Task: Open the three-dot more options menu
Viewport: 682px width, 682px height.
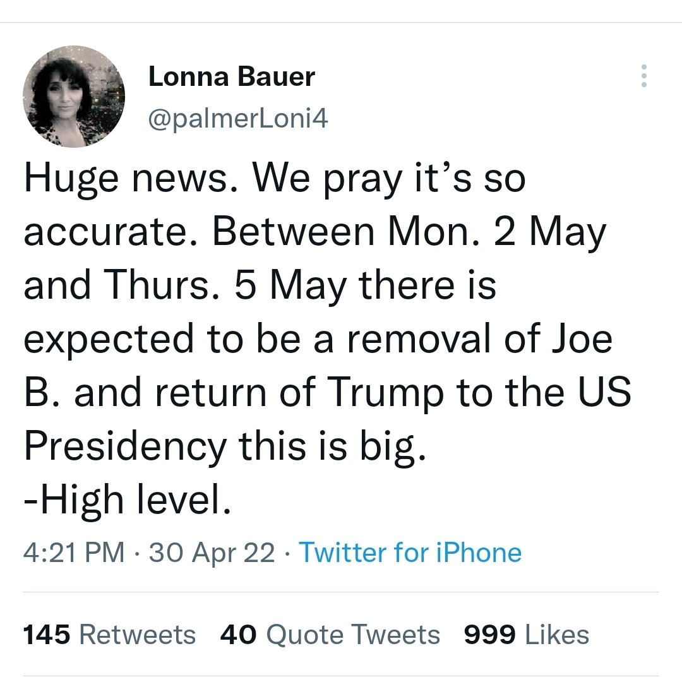Action: [x=643, y=76]
